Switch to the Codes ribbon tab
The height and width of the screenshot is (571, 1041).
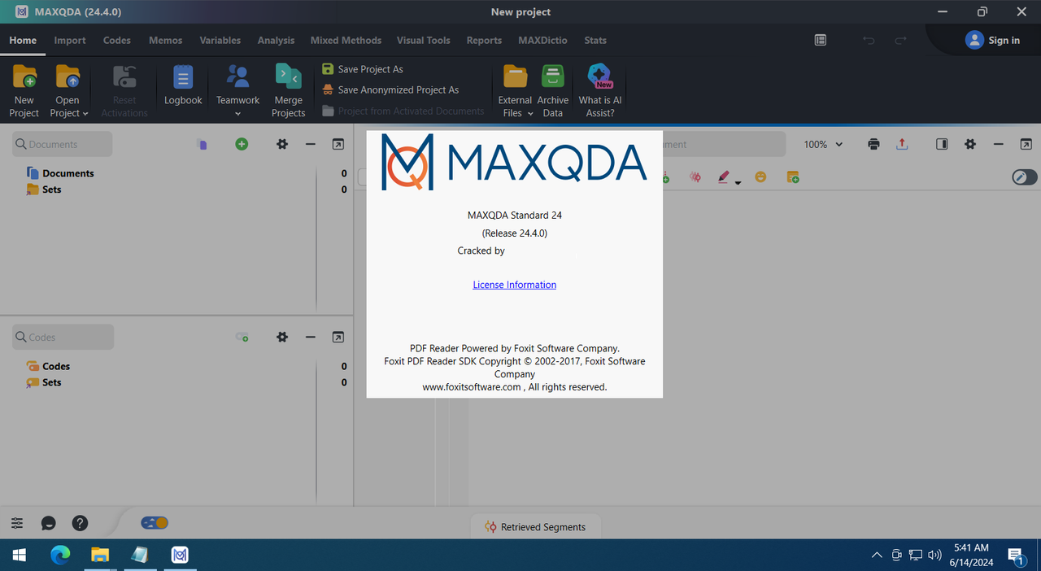point(117,40)
